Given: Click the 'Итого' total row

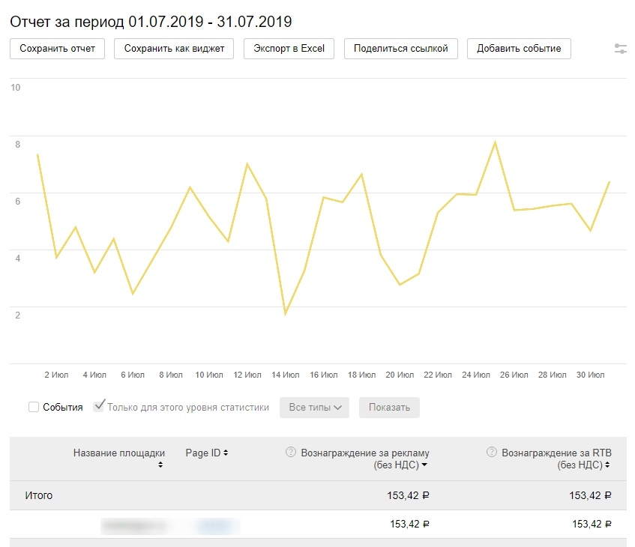Looking at the screenshot, I should 39,495.
